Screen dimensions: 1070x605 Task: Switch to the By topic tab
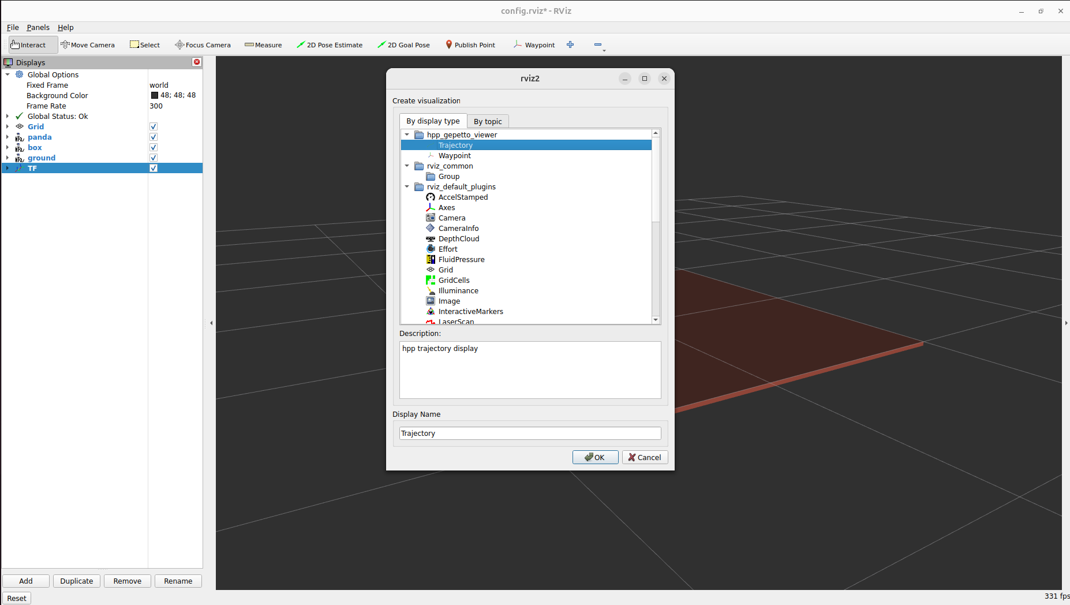click(488, 121)
